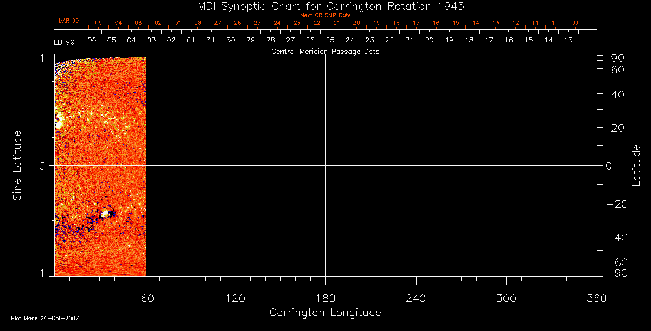Click the Plot Made 24-Oct-2007 text
651x331 pixels.
pos(45,318)
